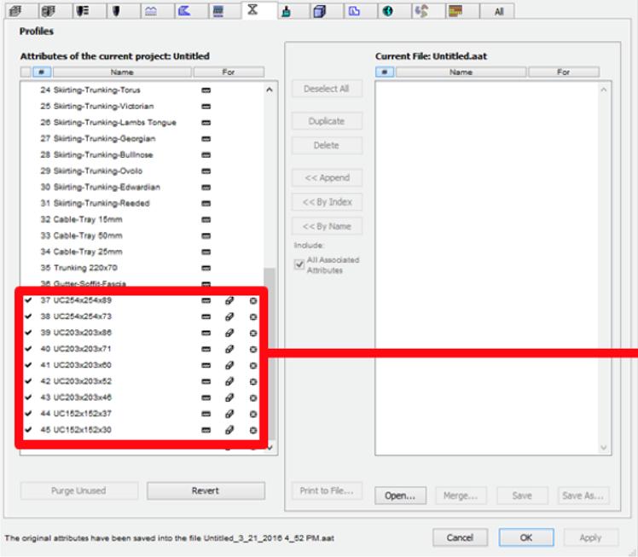Confirm with the OK button
Screen dimensions: 638x557
(x=526, y=538)
